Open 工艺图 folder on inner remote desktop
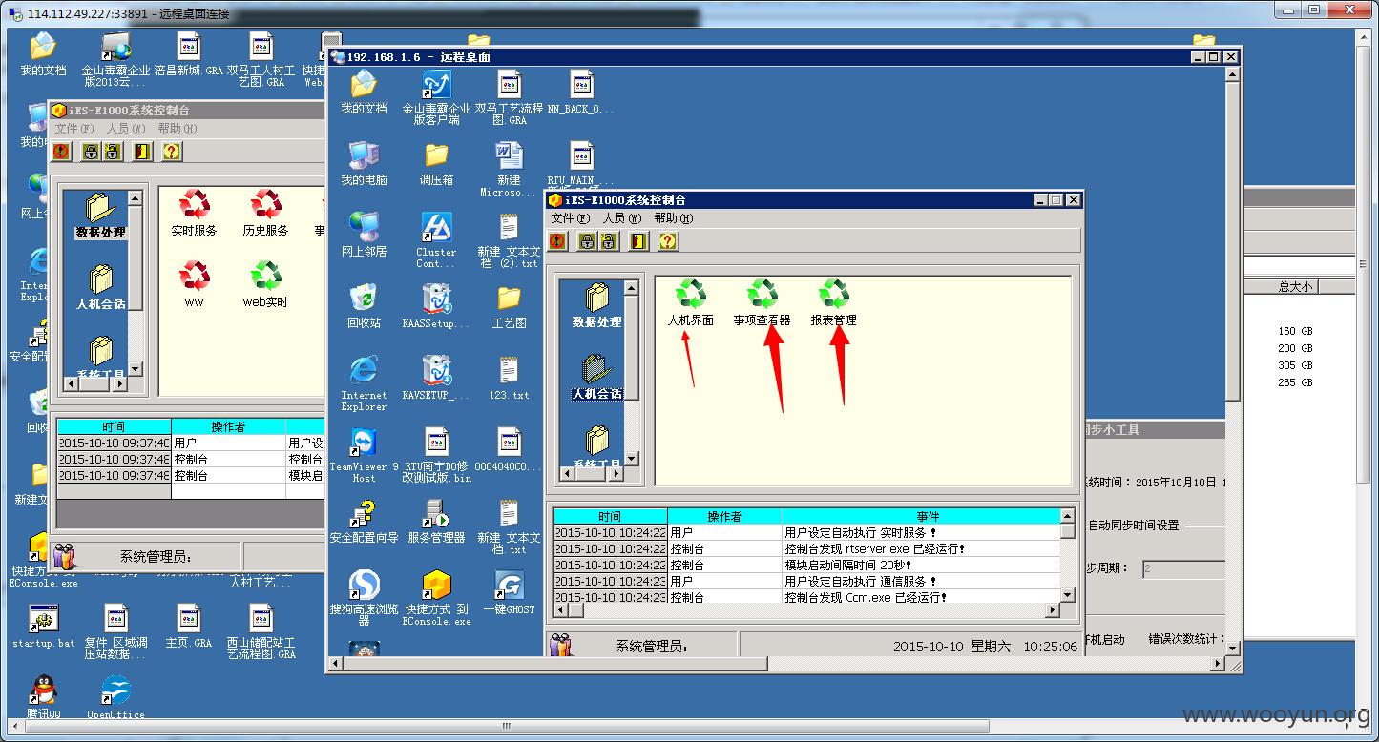Screen dimensions: 1379x742 point(509,306)
